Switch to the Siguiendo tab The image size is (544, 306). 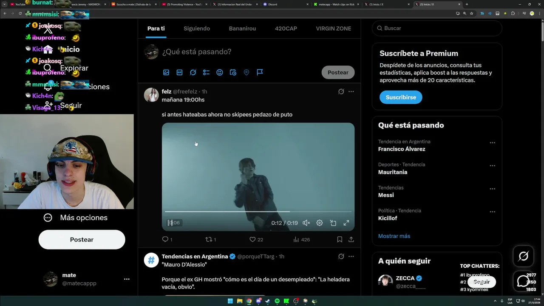197,28
